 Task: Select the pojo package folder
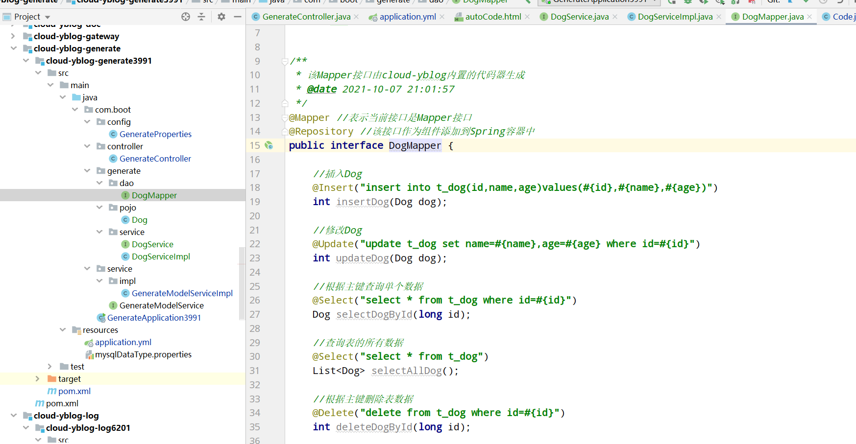pos(127,208)
